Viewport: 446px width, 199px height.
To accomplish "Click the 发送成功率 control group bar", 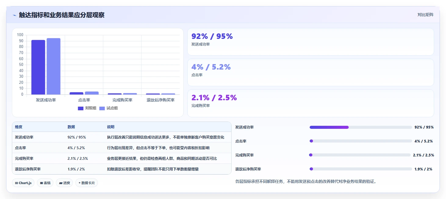I will (x=38, y=67).
